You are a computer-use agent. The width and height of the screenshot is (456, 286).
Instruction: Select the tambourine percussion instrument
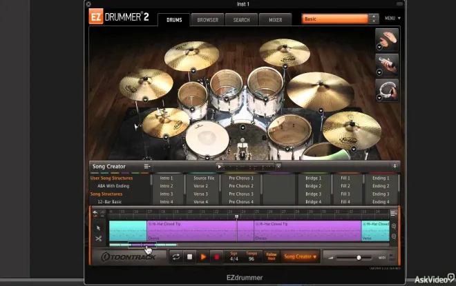tap(387, 90)
